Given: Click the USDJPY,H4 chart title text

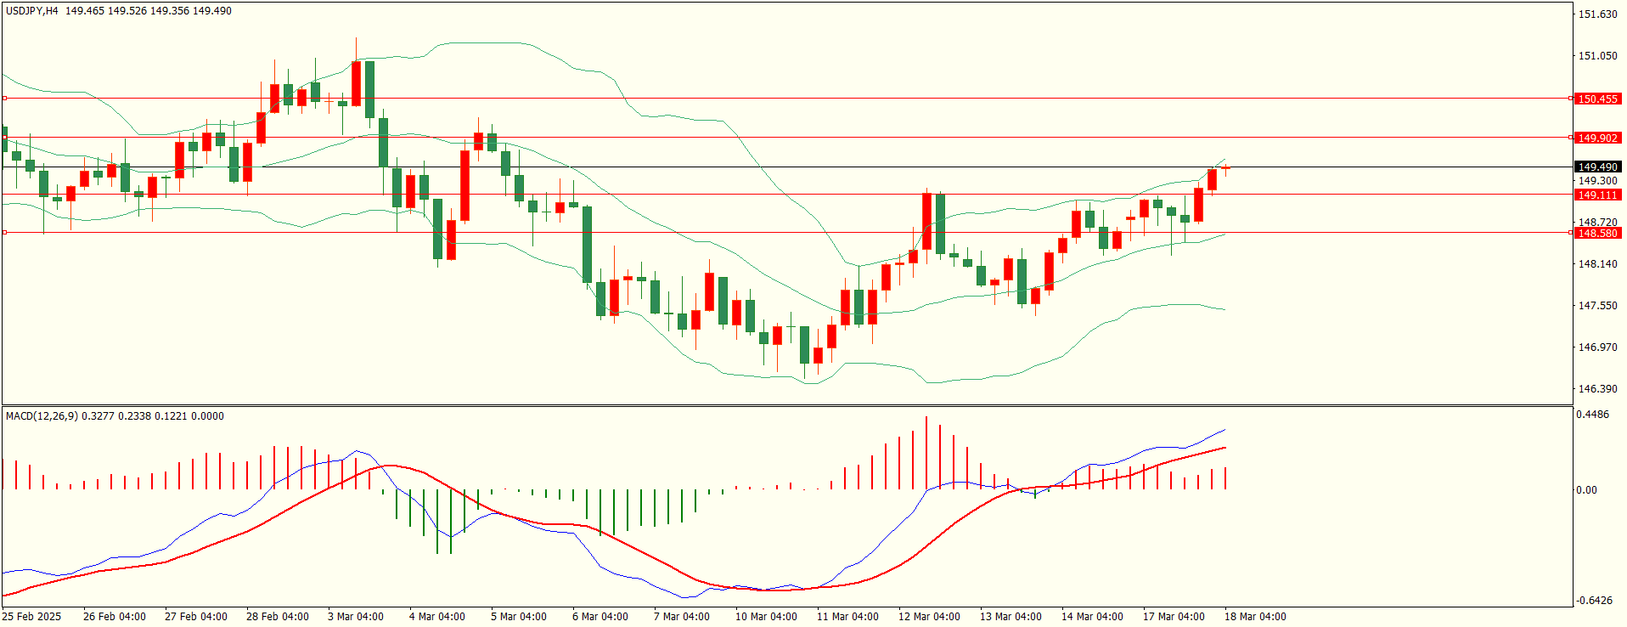Looking at the screenshot, I should (x=32, y=11).
